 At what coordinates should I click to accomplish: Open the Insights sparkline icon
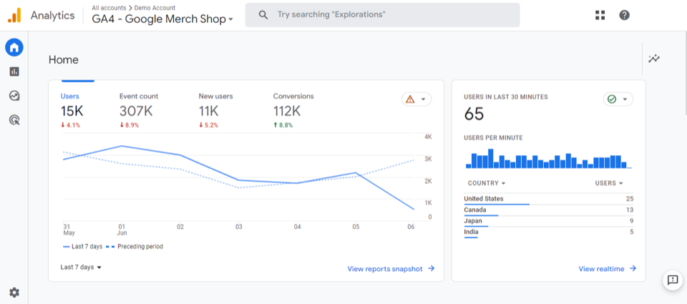(654, 59)
